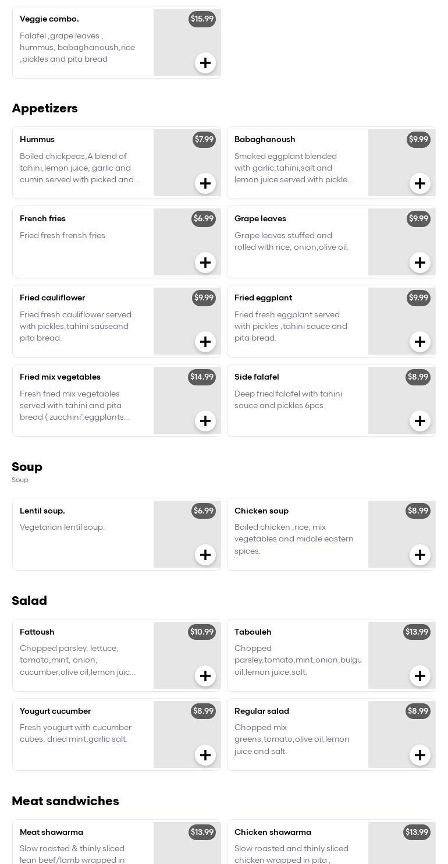Add Grape leaves to the order
Screen dimensions: 448x864
pyautogui.click(x=420, y=263)
